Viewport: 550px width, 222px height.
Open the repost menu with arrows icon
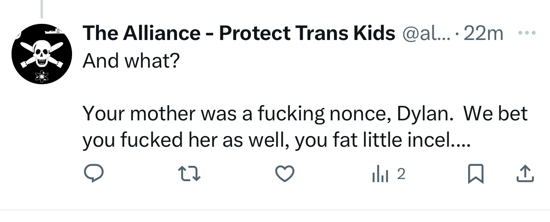188,174
